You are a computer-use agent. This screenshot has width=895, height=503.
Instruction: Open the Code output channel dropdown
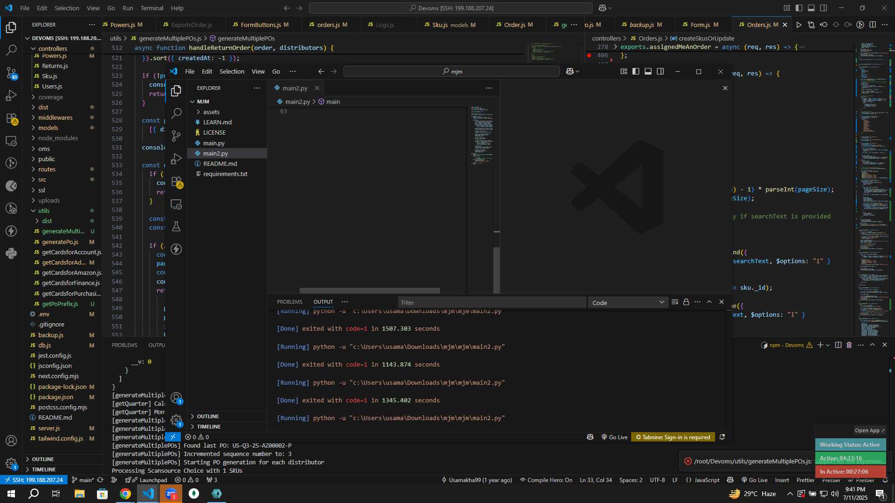click(628, 303)
